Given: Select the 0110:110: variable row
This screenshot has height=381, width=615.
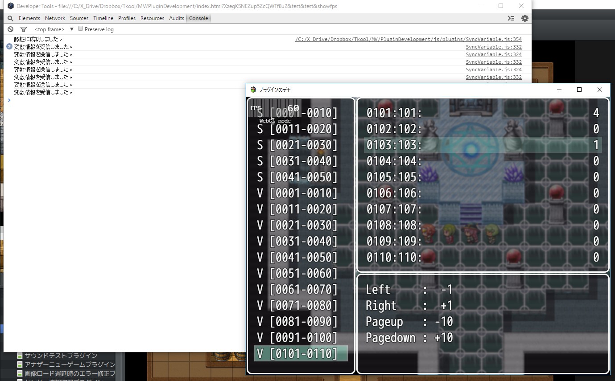Looking at the screenshot, I should coord(483,258).
